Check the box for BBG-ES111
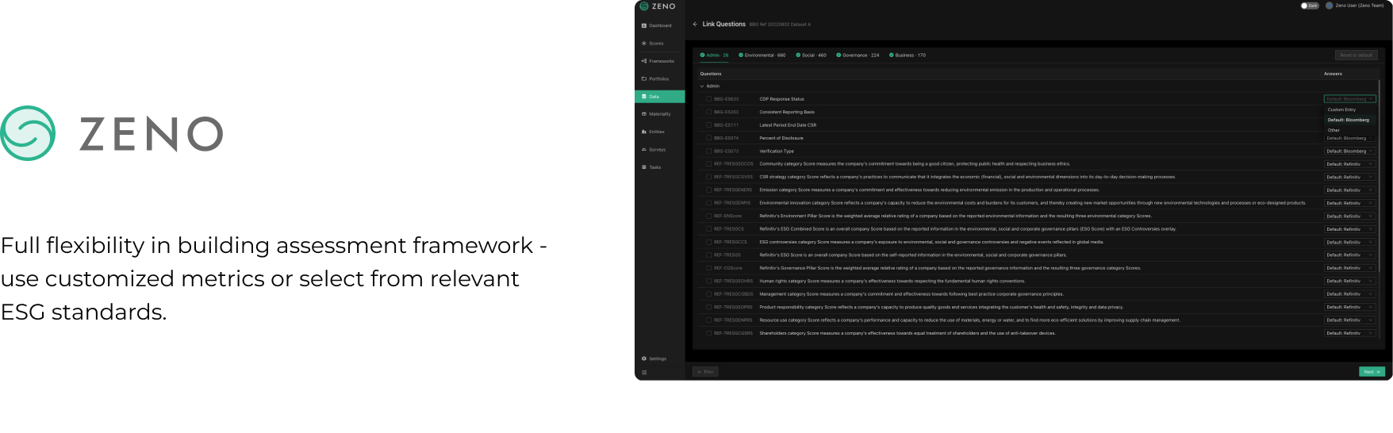 (708, 125)
